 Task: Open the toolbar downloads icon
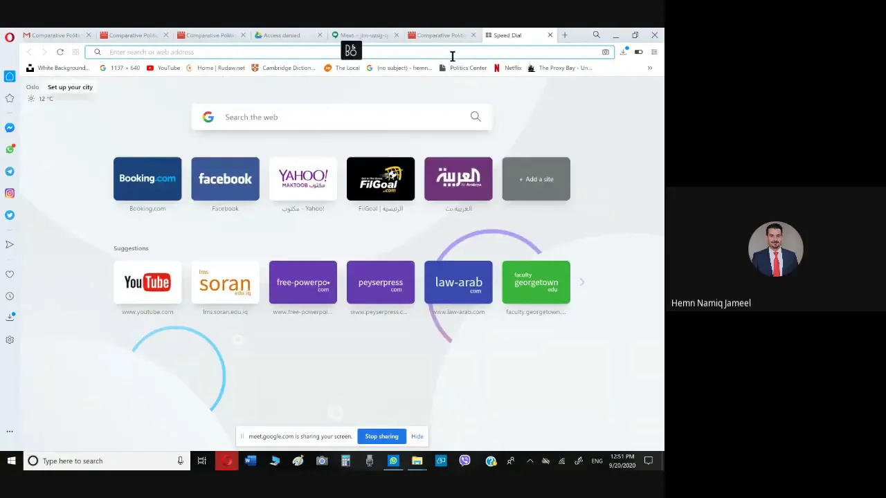click(x=624, y=52)
